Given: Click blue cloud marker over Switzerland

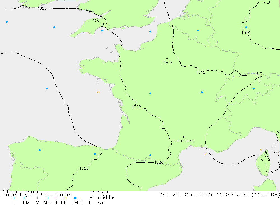Looking at the screenshot, I should coord(253,89).
